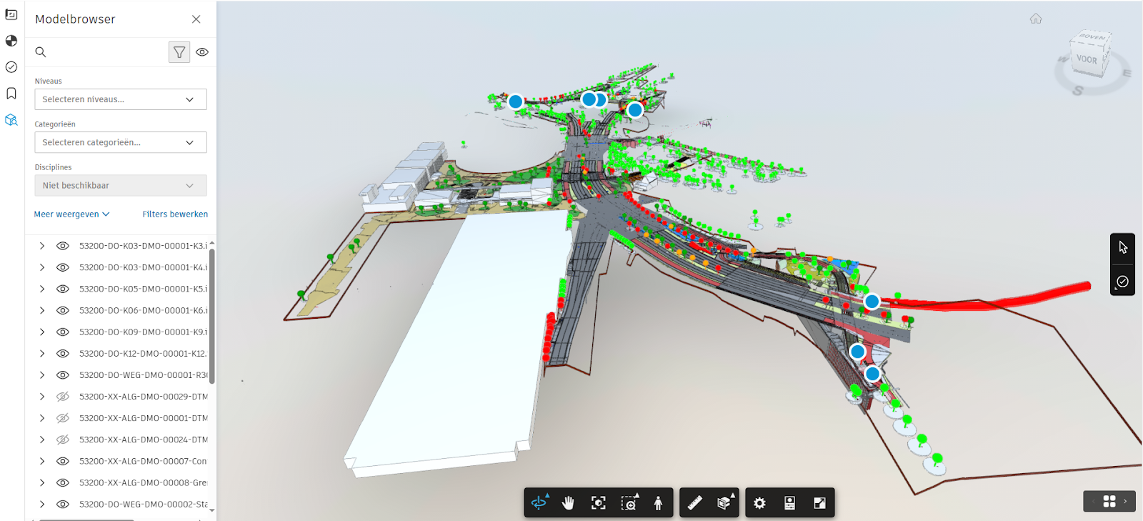Open the Measure ruler tool
The width and height of the screenshot is (1143, 521).
(694, 502)
